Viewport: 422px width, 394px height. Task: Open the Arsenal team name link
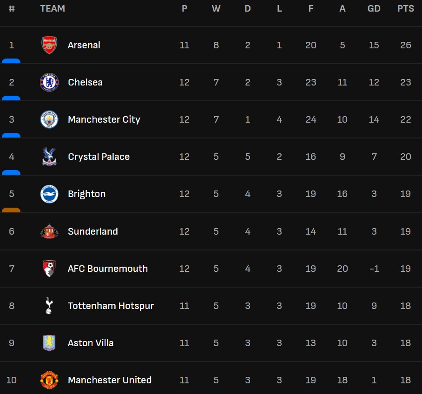pos(84,45)
